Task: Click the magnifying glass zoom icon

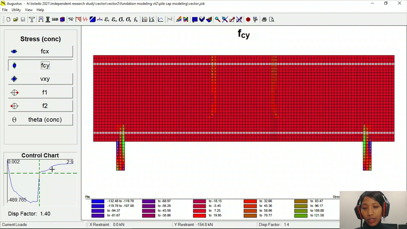Action: tap(217, 19)
